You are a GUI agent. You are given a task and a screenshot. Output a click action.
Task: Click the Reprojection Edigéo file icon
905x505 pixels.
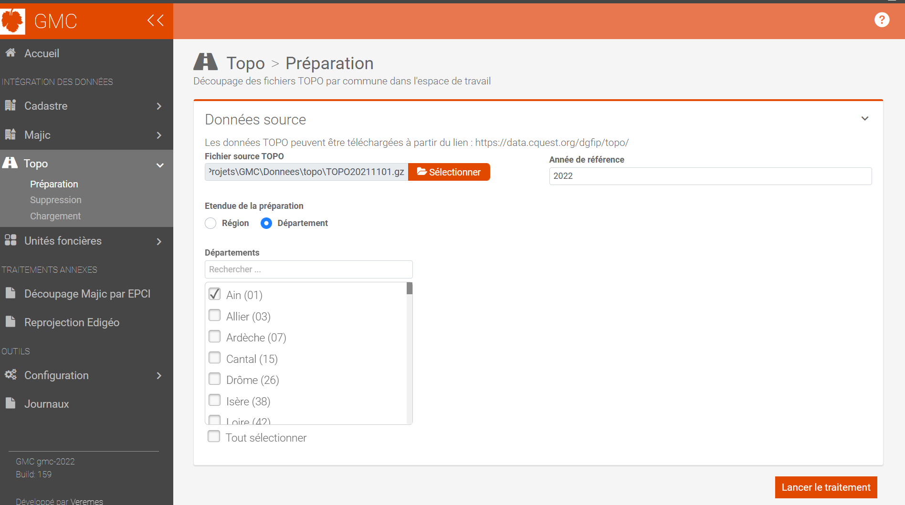click(x=11, y=321)
